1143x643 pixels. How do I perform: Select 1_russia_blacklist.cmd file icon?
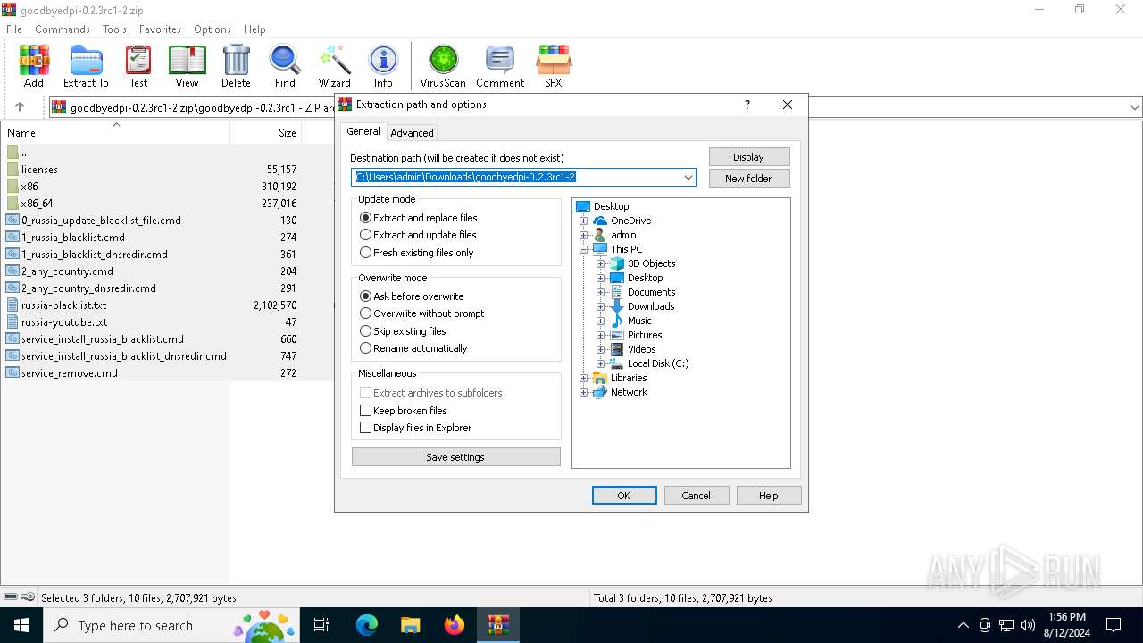(x=13, y=237)
